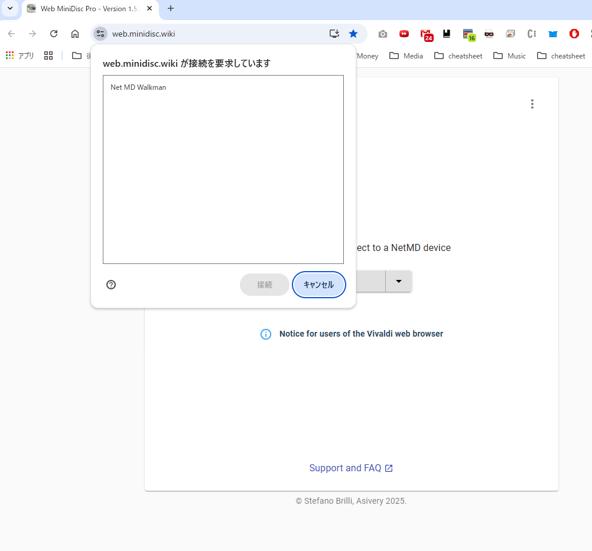This screenshot has height=551, width=592.
Task: Open a new browser tab
Action: click(171, 8)
